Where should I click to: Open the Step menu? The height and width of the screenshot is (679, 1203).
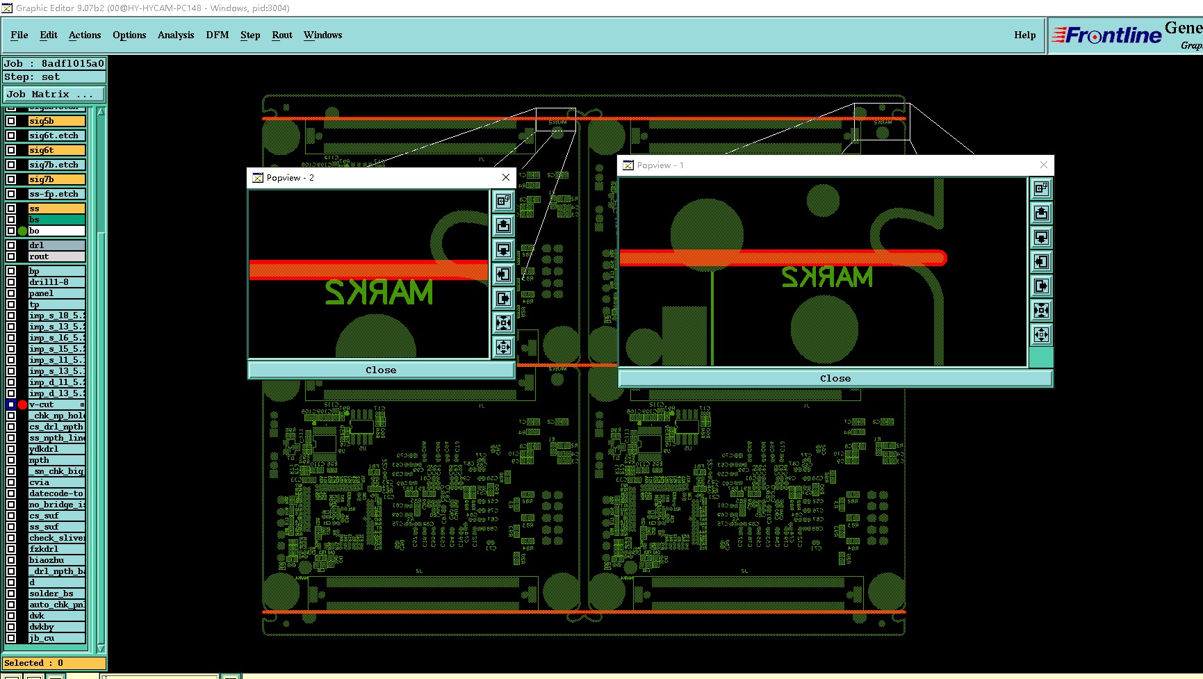[250, 35]
